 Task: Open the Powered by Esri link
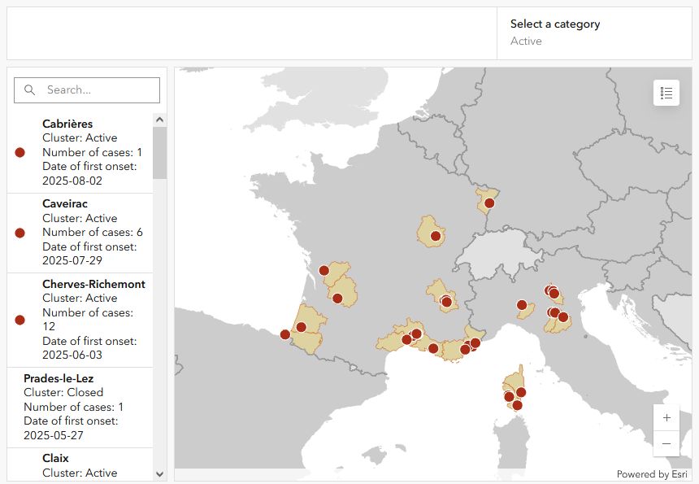tap(652, 474)
